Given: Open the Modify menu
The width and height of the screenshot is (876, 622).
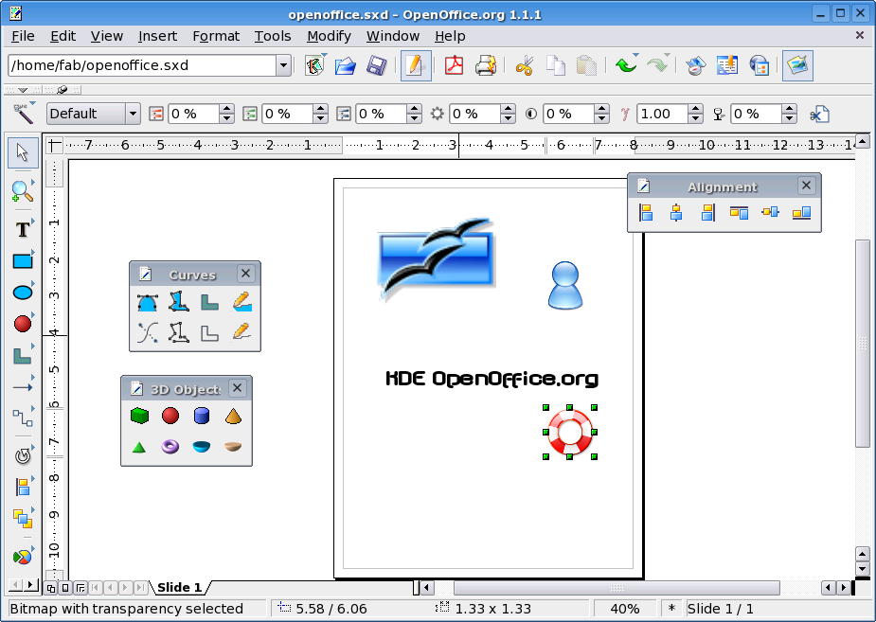Looking at the screenshot, I should pos(329,36).
